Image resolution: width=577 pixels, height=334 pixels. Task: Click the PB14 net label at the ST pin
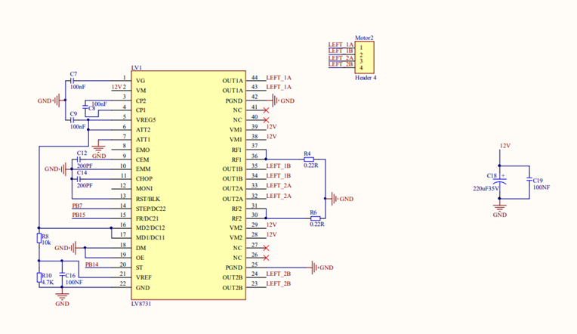click(x=91, y=264)
